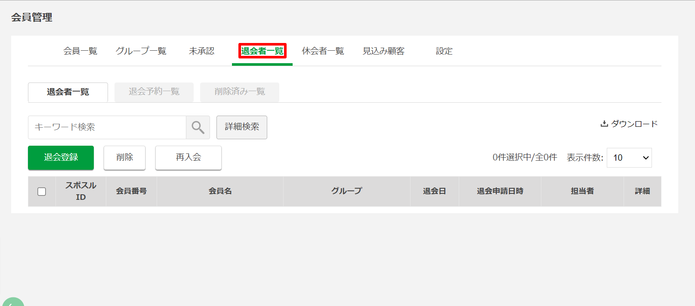This screenshot has width=695, height=306.
Task: Focus the キーワード検索 input field
Action: [107, 127]
